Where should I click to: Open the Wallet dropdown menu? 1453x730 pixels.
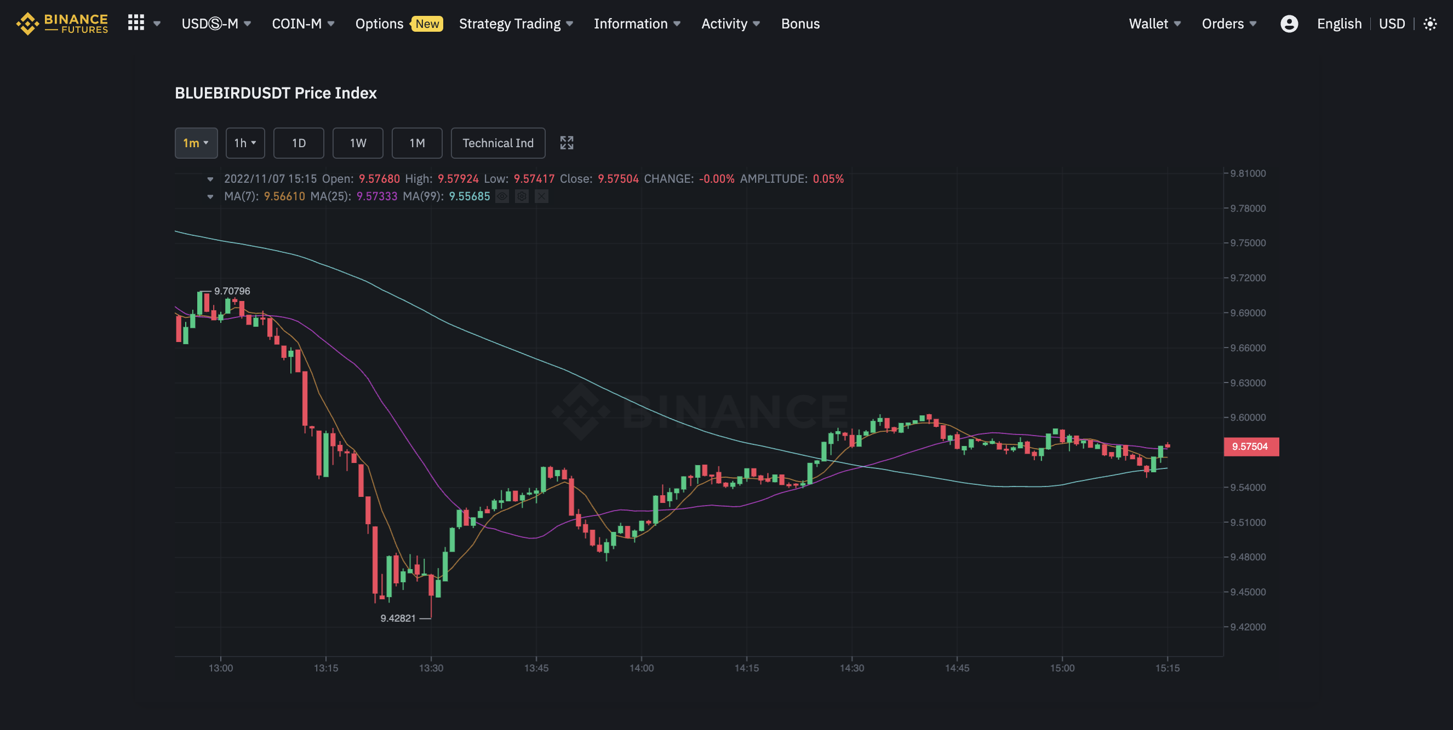[x=1154, y=24]
